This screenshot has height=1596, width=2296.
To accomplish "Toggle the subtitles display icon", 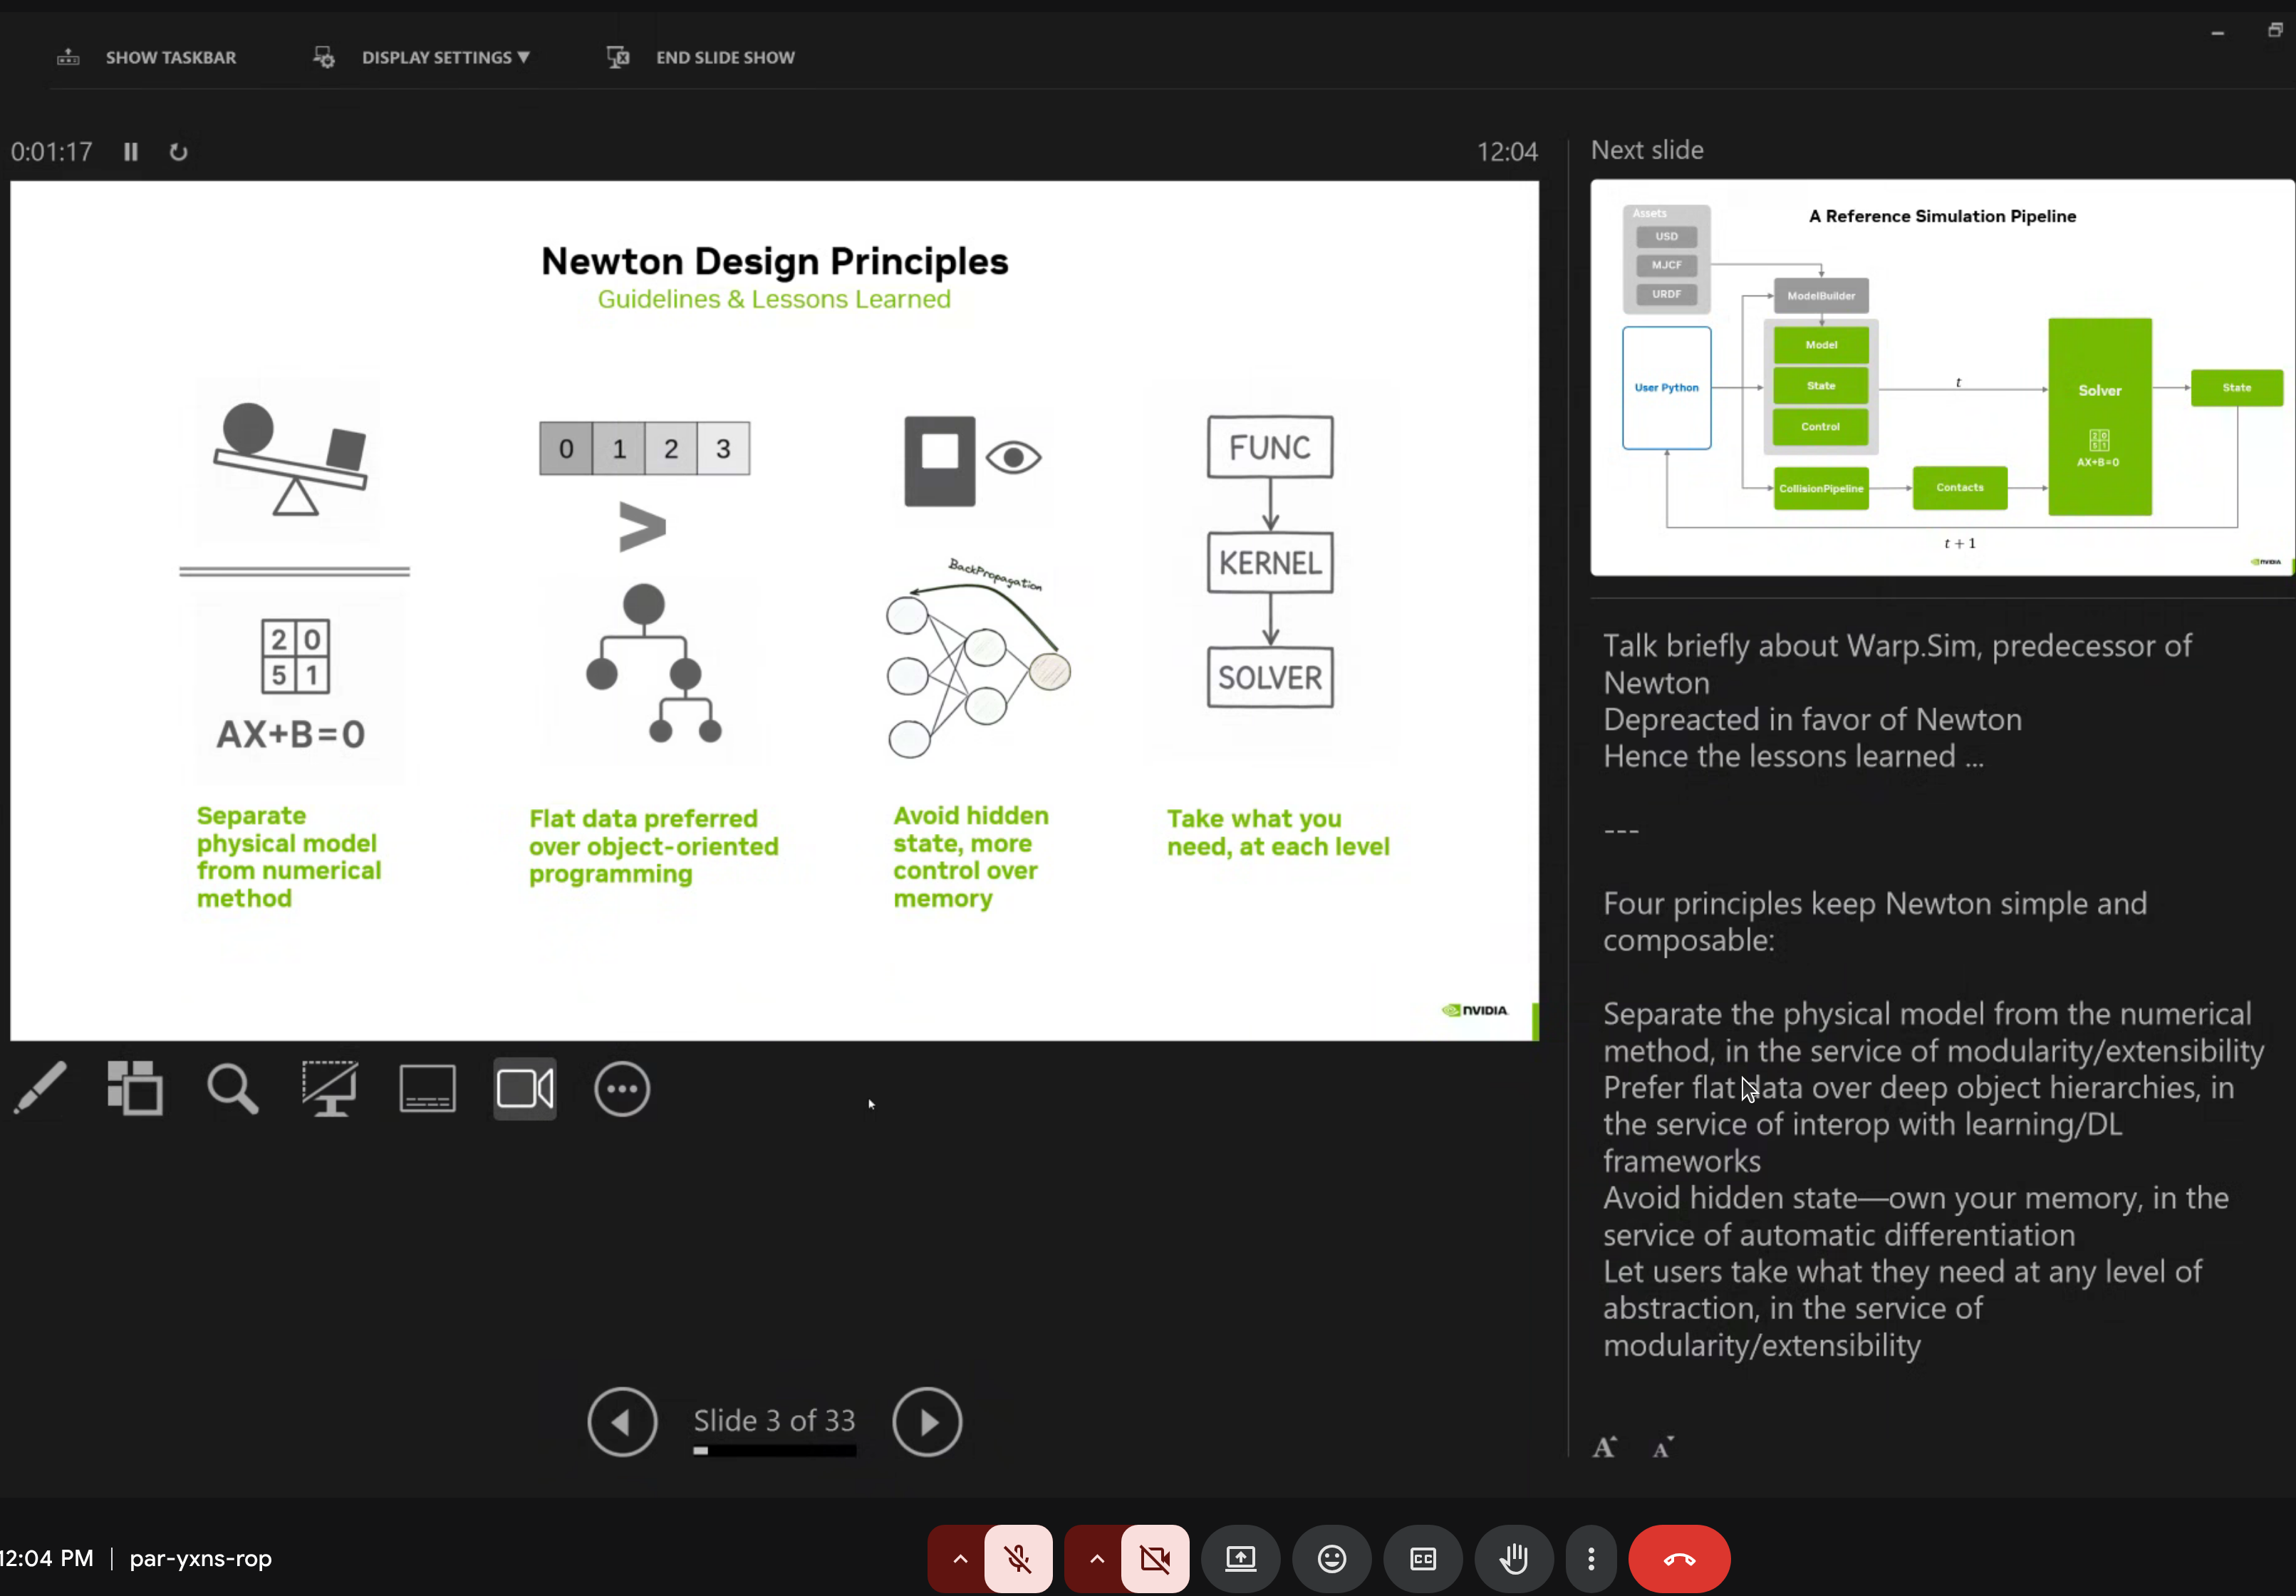I will point(427,1088).
